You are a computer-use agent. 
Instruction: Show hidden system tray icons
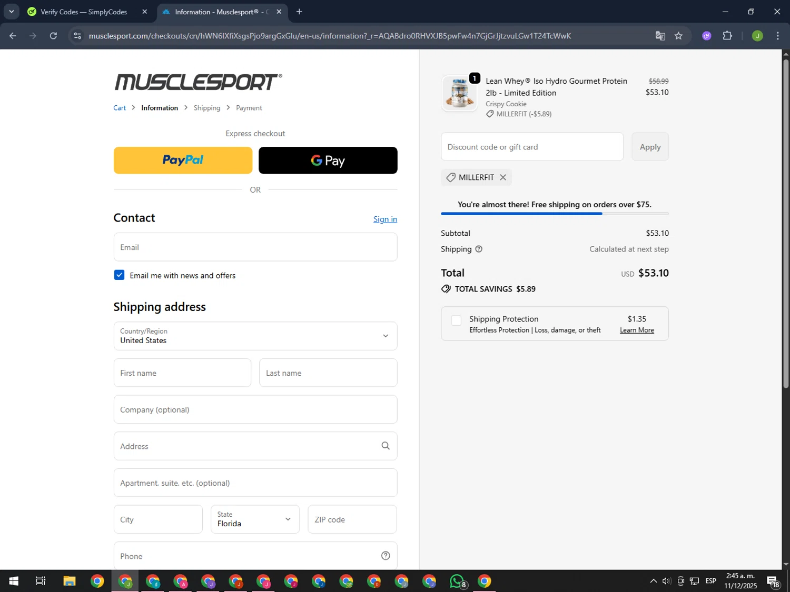tap(653, 581)
